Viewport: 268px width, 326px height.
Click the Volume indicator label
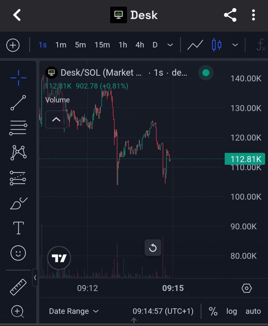click(x=57, y=100)
